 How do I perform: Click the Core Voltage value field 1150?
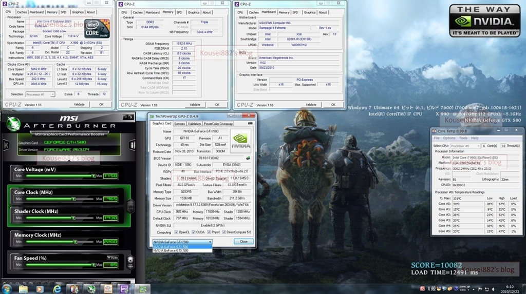tap(110, 175)
